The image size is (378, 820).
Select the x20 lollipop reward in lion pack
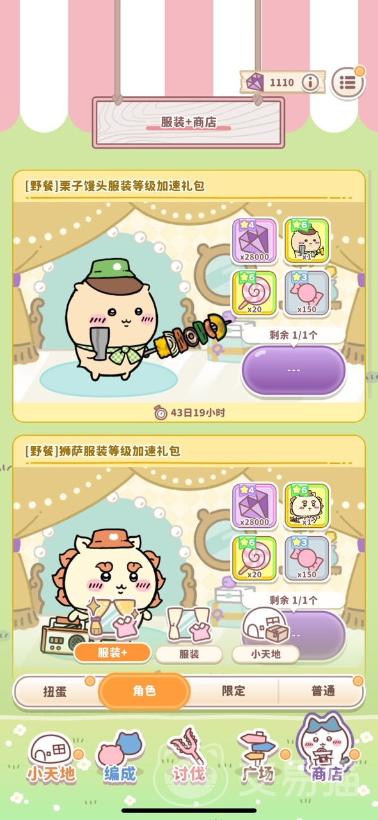[x=254, y=559]
